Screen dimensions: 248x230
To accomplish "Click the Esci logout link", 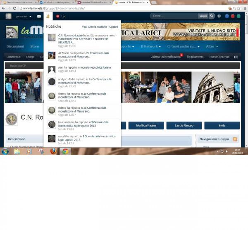I will click(61, 16).
